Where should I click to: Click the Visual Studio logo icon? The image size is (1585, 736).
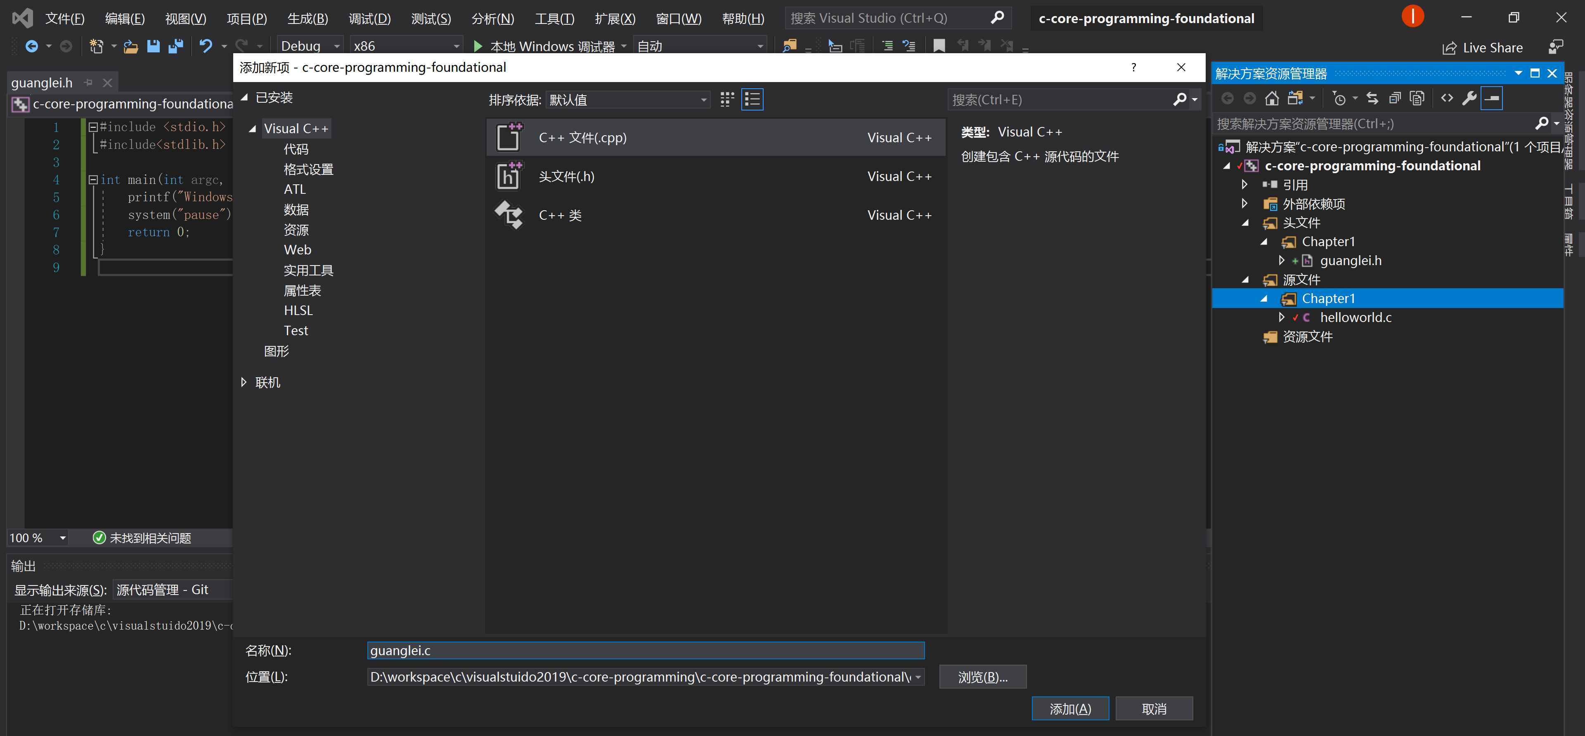point(22,18)
